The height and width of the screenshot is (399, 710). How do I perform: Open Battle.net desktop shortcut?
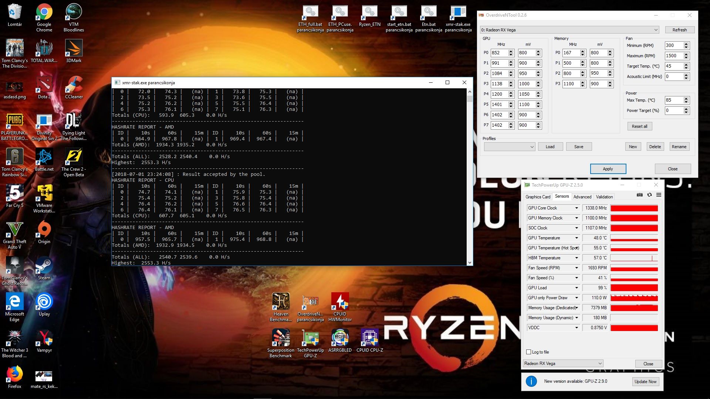click(x=44, y=160)
